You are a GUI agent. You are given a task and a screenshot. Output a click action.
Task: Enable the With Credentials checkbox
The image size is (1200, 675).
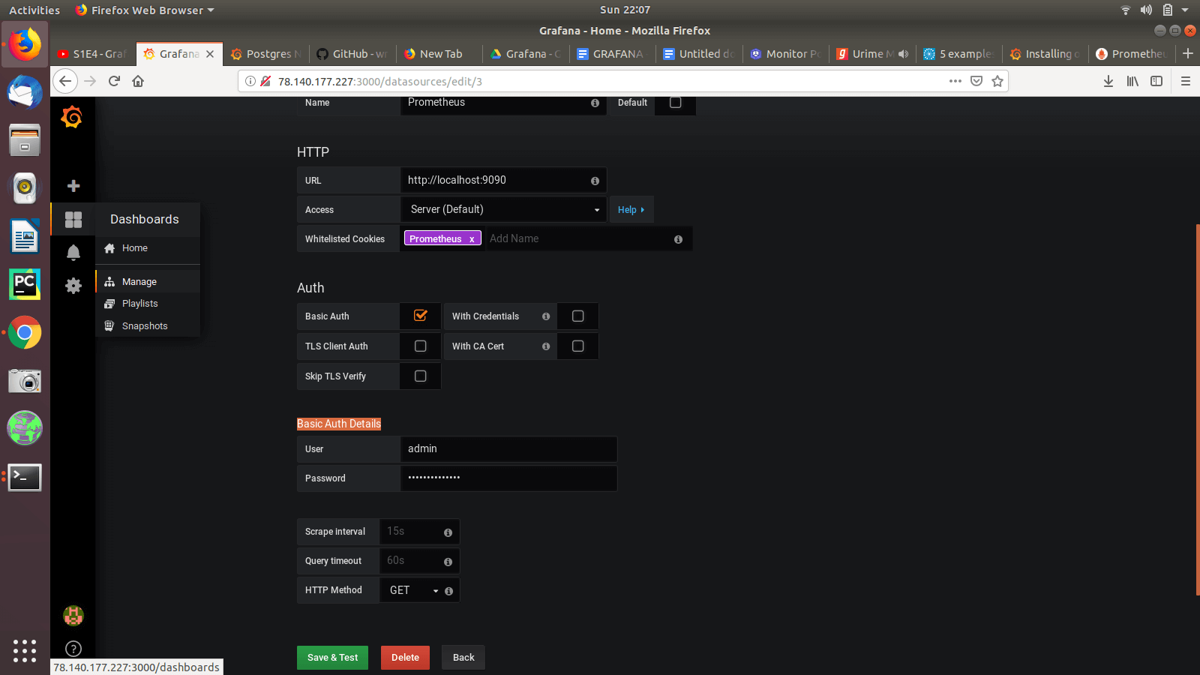click(577, 316)
